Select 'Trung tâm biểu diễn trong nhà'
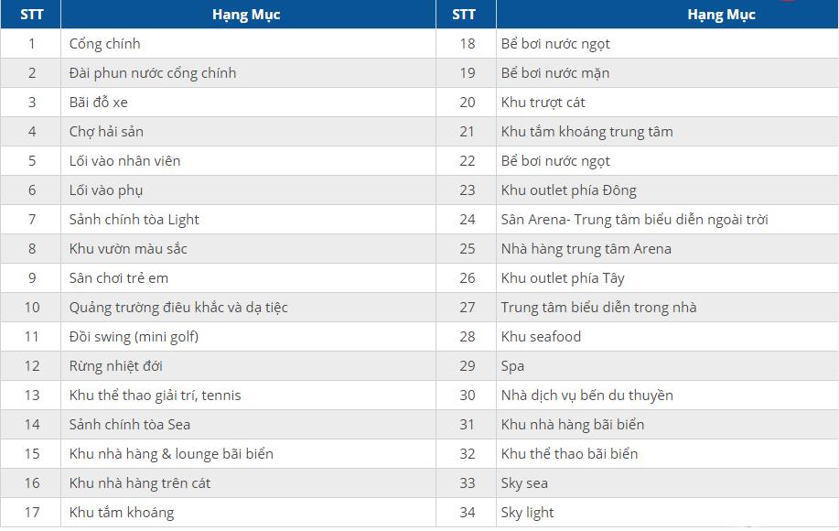 (599, 308)
